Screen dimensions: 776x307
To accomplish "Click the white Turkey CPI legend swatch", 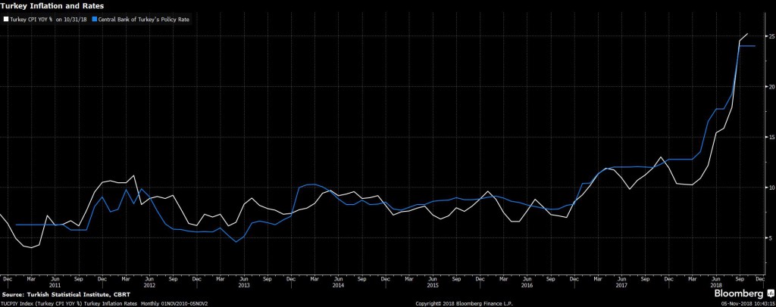I will coord(5,20).
